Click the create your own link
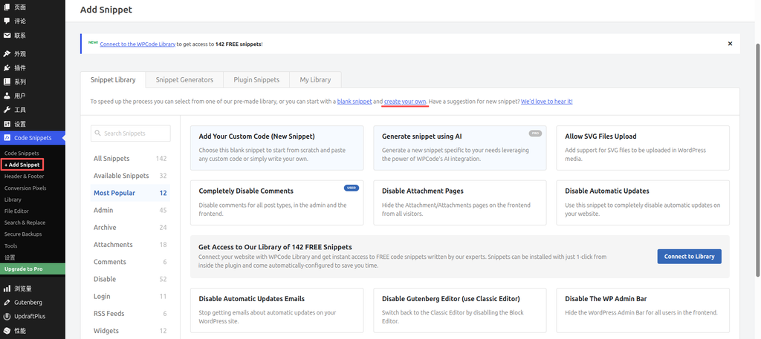Screen dimensions: 761x339 tap(405, 102)
